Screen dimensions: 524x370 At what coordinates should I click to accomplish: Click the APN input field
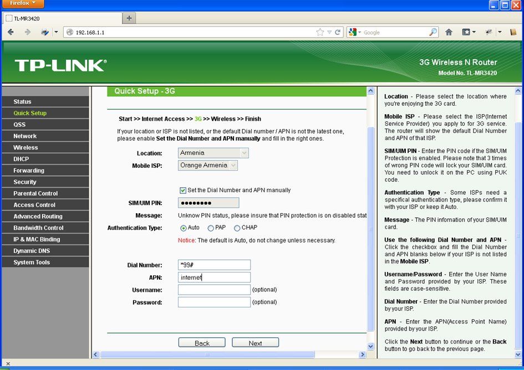coord(214,277)
